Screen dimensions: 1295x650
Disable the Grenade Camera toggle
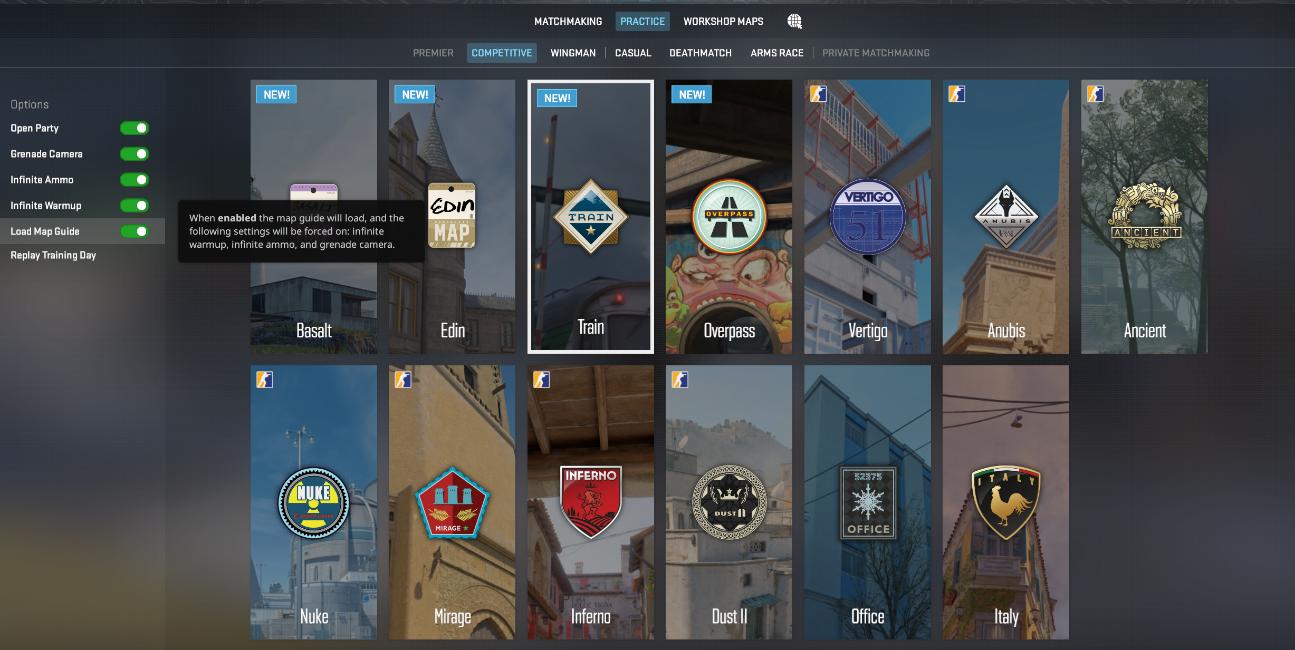coord(135,154)
